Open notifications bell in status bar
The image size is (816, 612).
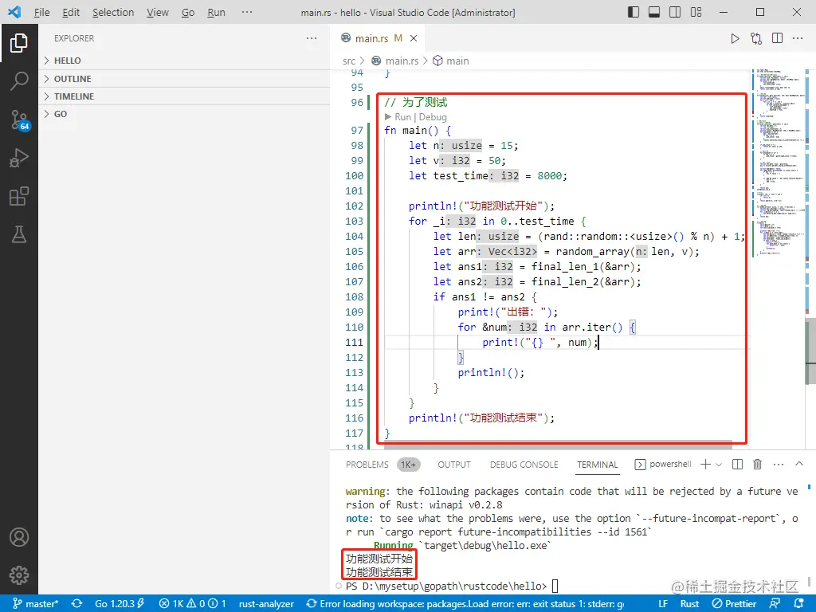pyautogui.click(x=798, y=604)
